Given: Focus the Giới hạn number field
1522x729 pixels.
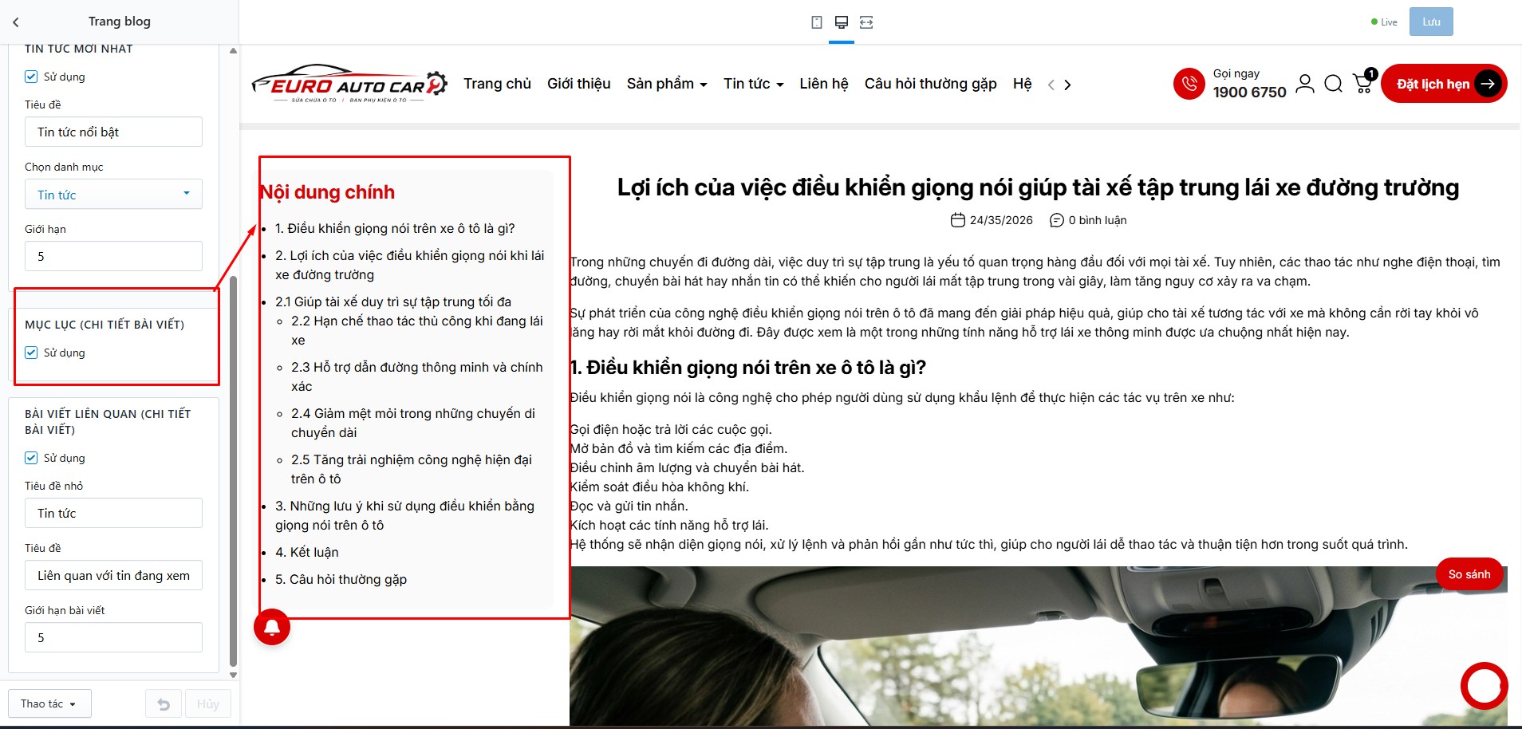Looking at the screenshot, I should 113,256.
